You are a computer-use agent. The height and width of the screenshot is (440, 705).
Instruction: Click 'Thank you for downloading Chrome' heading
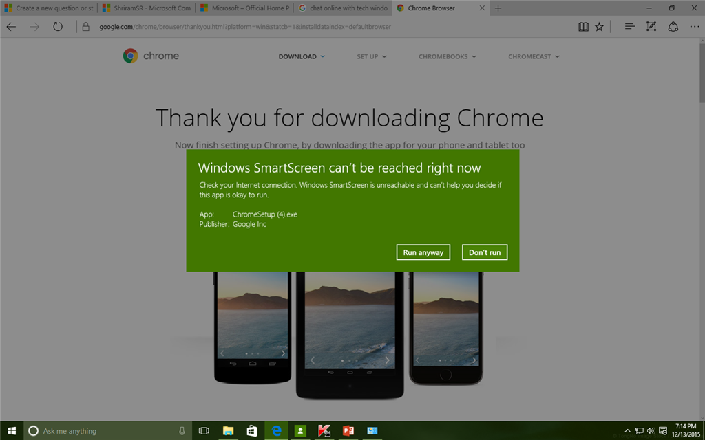click(x=349, y=118)
